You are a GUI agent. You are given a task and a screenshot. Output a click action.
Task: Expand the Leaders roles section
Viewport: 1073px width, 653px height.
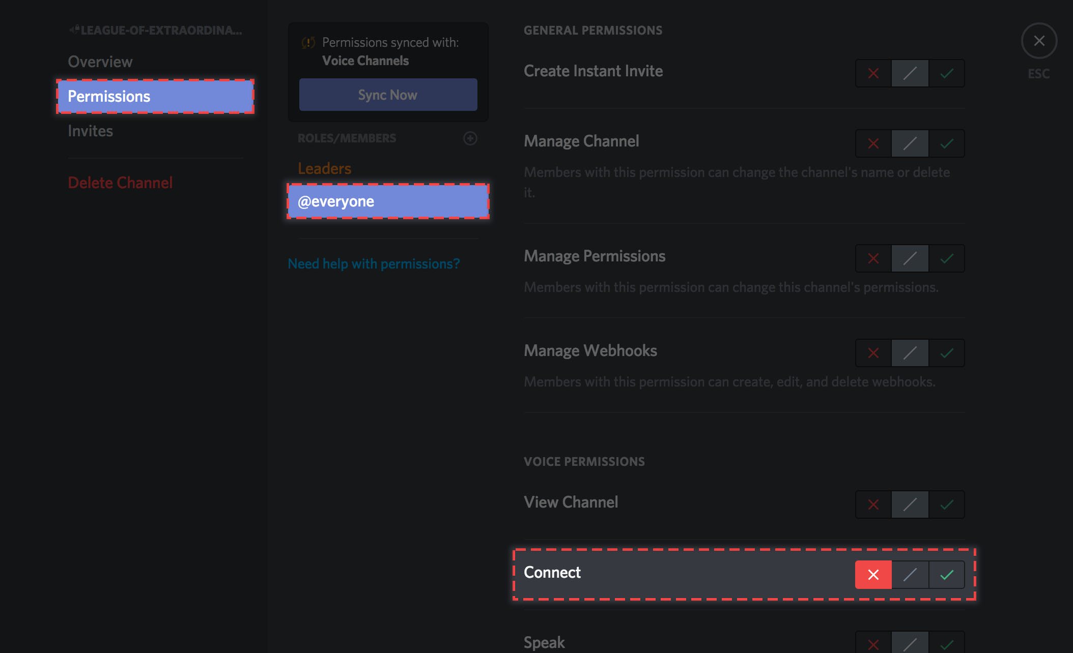coord(323,168)
